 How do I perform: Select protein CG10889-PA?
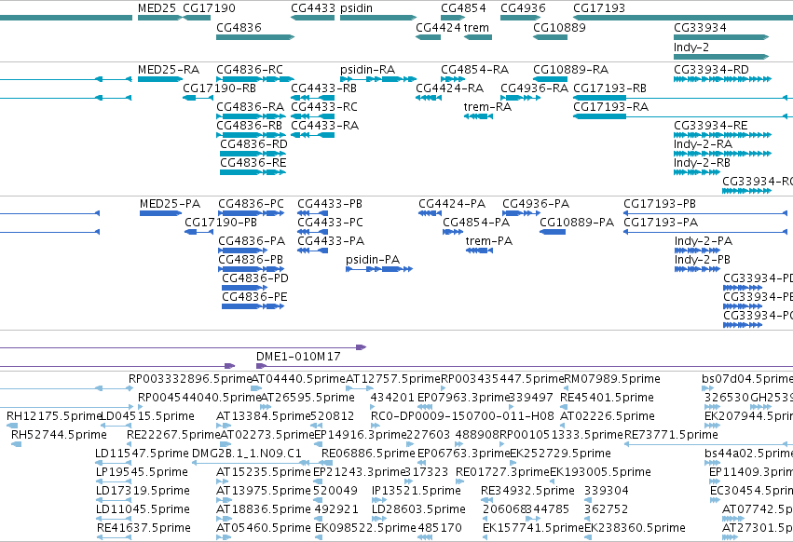click(553, 232)
